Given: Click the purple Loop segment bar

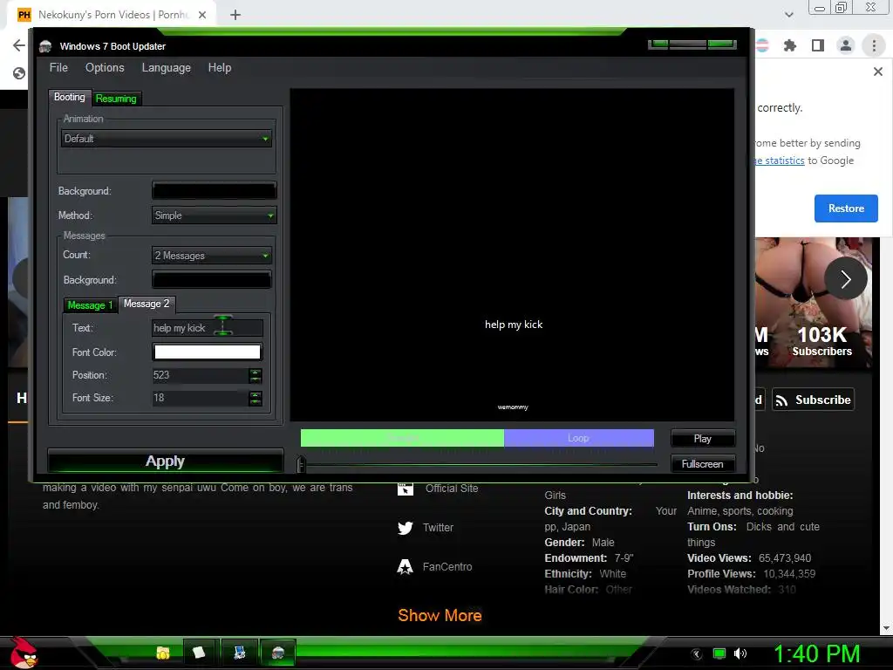Looking at the screenshot, I should [x=579, y=438].
